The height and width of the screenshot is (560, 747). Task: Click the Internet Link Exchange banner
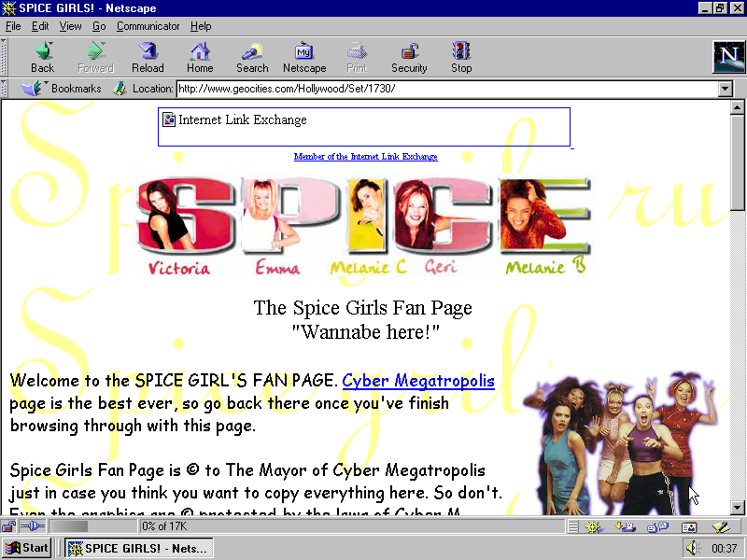point(364,127)
